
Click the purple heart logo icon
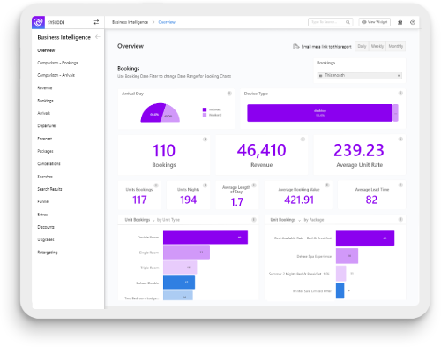click(x=38, y=22)
